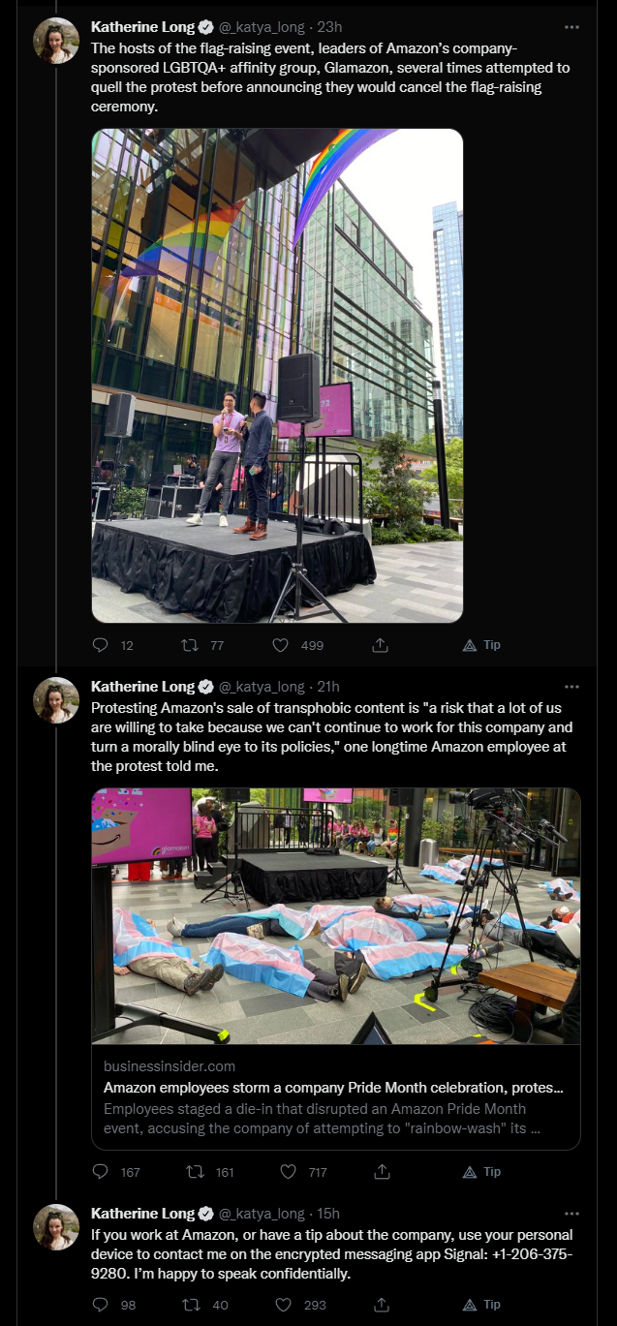Open Katherine Long's avatar on the last tweet

[56, 1227]
